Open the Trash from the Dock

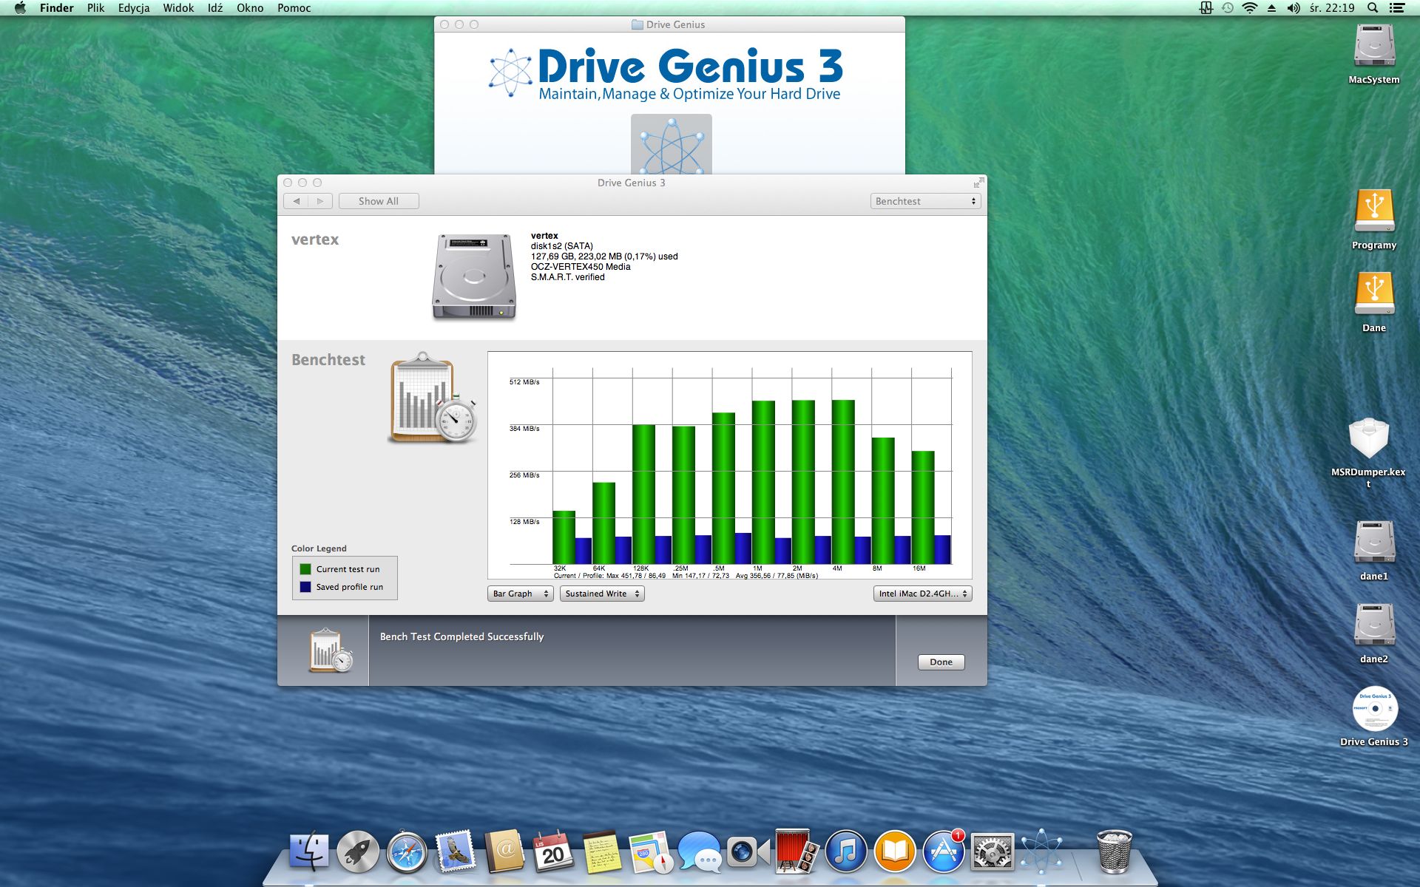[x=1113, y=852]
